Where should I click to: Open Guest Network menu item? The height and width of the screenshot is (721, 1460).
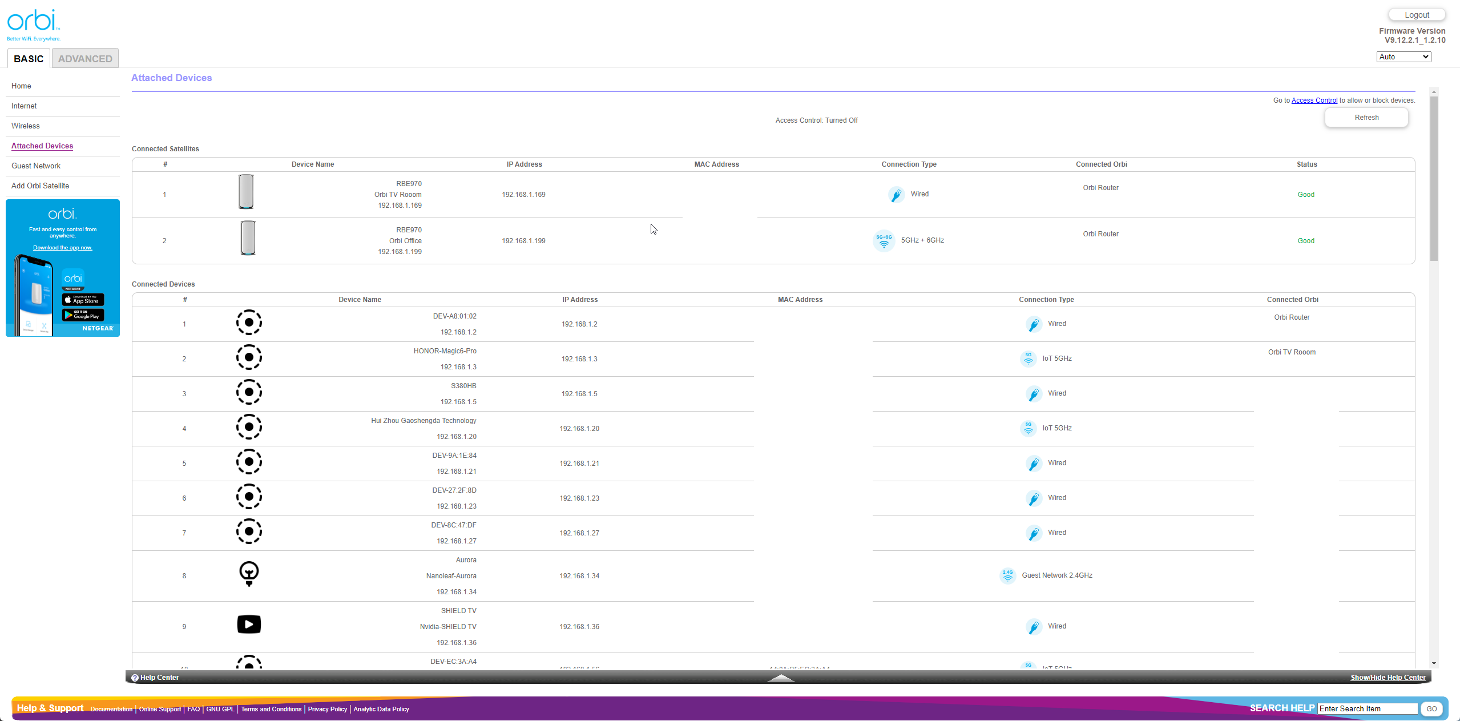tap(36, 166)
